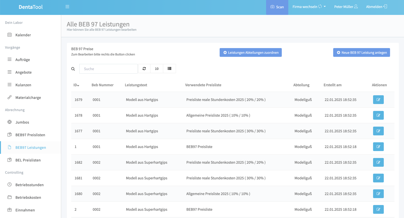The image size is (404, 218).
Task: Click edit icon for row ID 1
Action: pos(378,147)
